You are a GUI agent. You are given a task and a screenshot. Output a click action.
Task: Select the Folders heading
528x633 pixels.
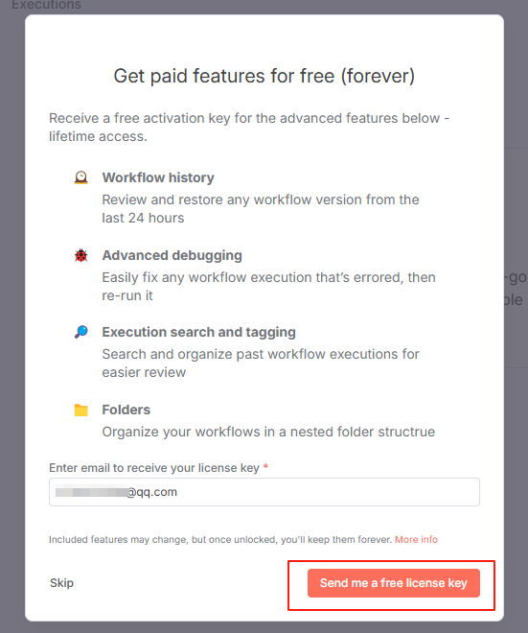tap(126, 410)
